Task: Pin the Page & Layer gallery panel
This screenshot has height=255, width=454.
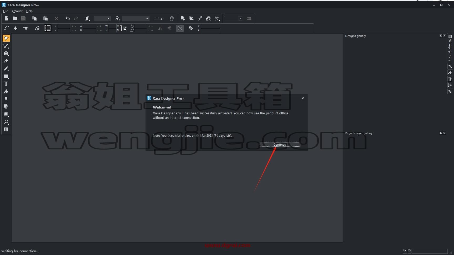Action: tap(441, 133)
